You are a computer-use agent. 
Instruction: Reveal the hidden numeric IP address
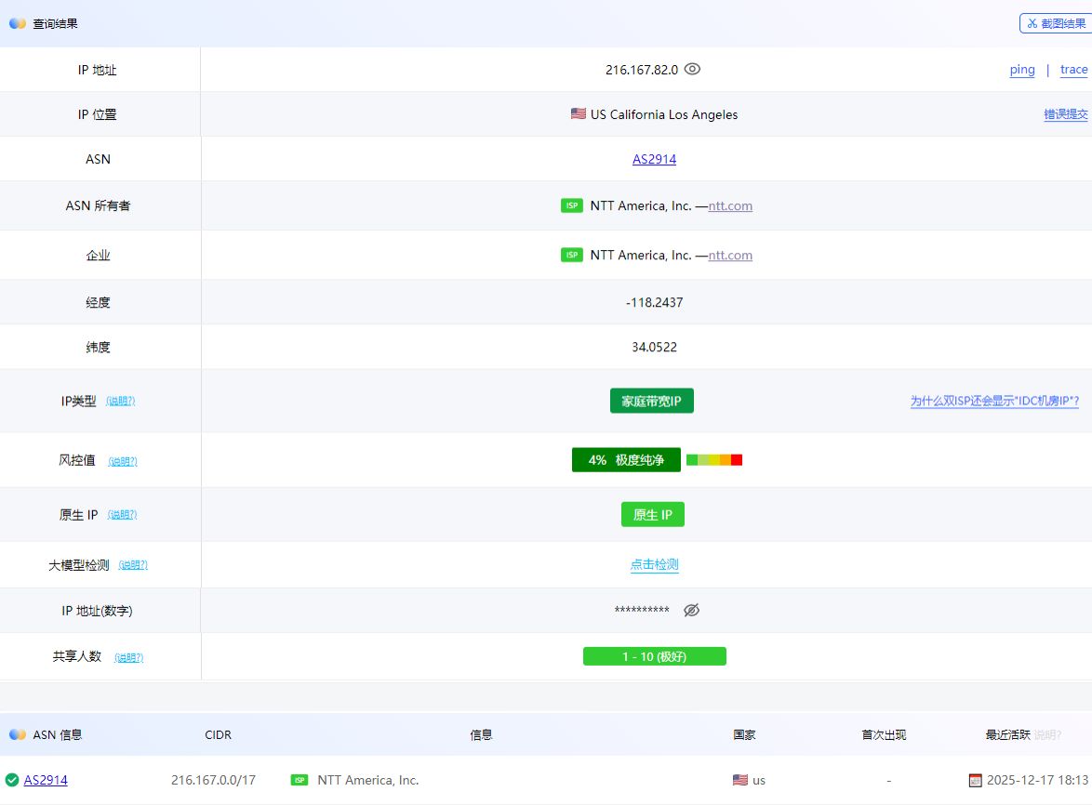(x=691, y=611)
